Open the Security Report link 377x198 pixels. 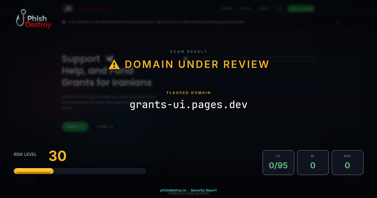point(204,190)
